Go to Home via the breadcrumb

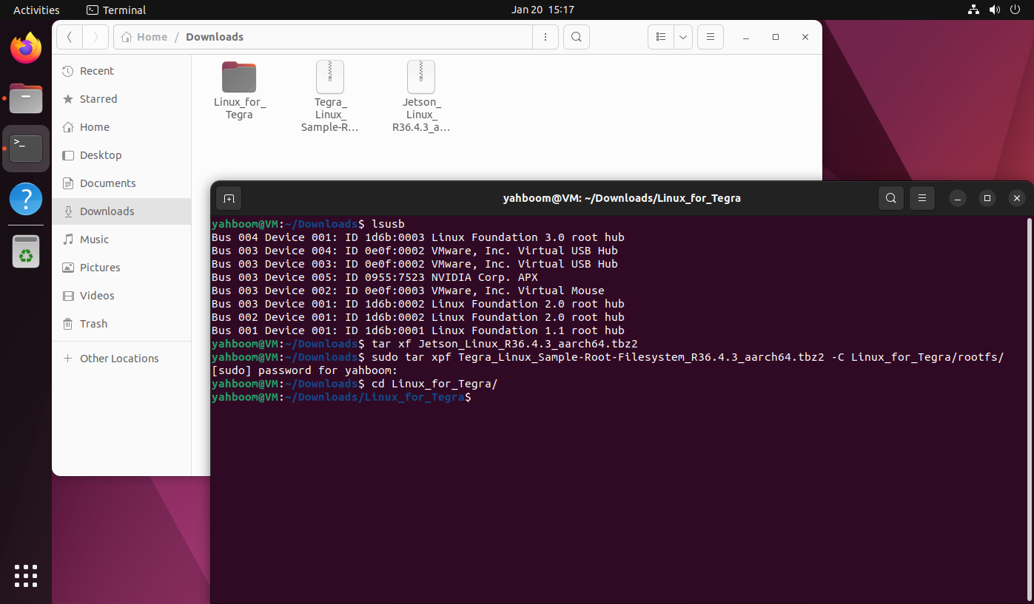150,36
